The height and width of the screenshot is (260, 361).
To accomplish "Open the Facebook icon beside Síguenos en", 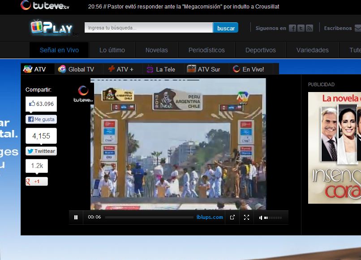I will point(292,28).
